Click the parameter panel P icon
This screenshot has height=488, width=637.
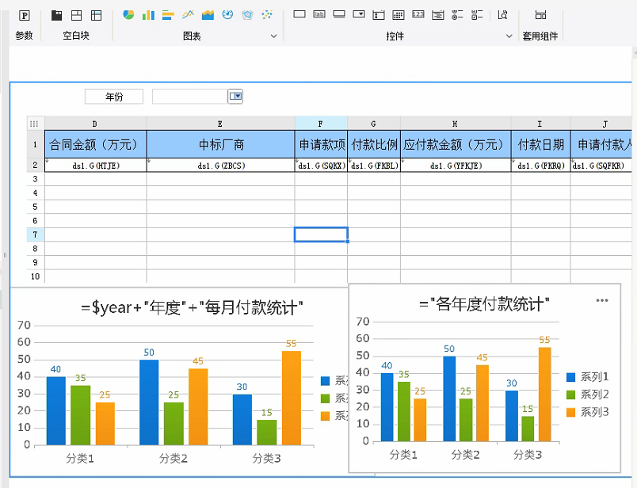(x=25, y=15)
